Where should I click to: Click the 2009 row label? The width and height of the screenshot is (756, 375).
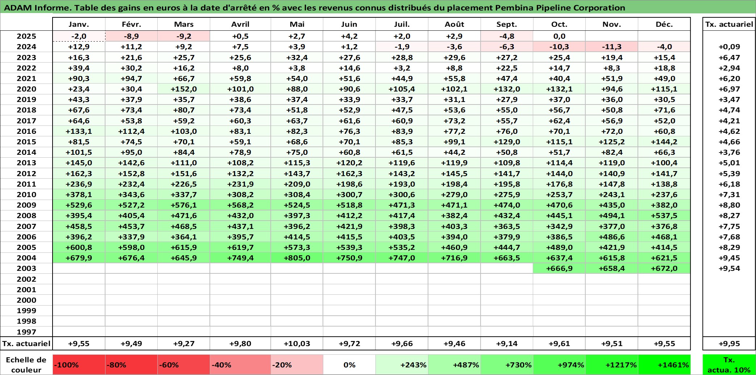26,205
